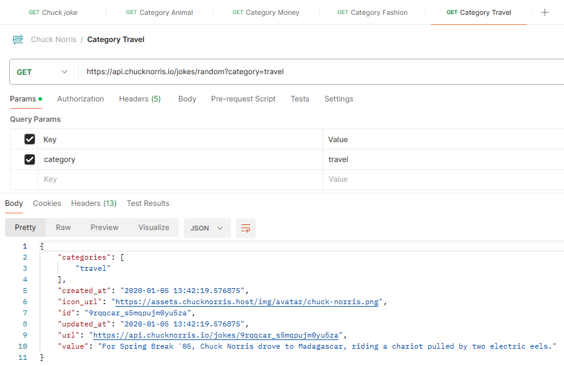Viewport: 564px width, 366px height.
Task: Click line number 1 in response gutter
Action: (25, 246)
